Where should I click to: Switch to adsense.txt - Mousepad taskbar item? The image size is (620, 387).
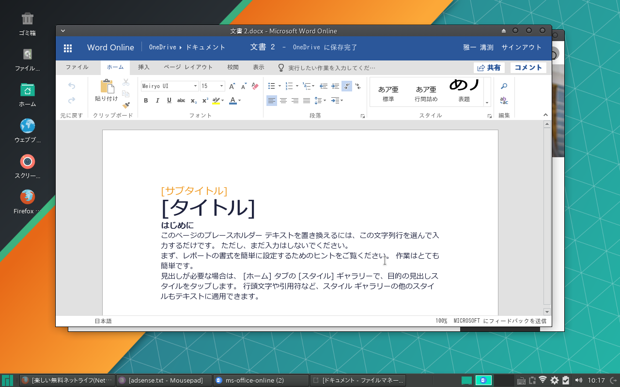[164, 381]
